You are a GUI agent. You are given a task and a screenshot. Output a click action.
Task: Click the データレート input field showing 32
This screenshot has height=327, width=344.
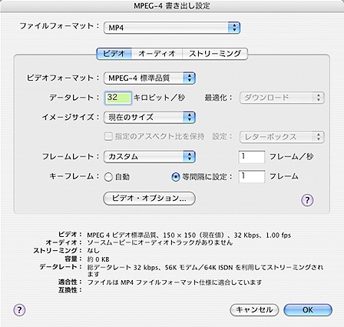(x=118, y=98)
